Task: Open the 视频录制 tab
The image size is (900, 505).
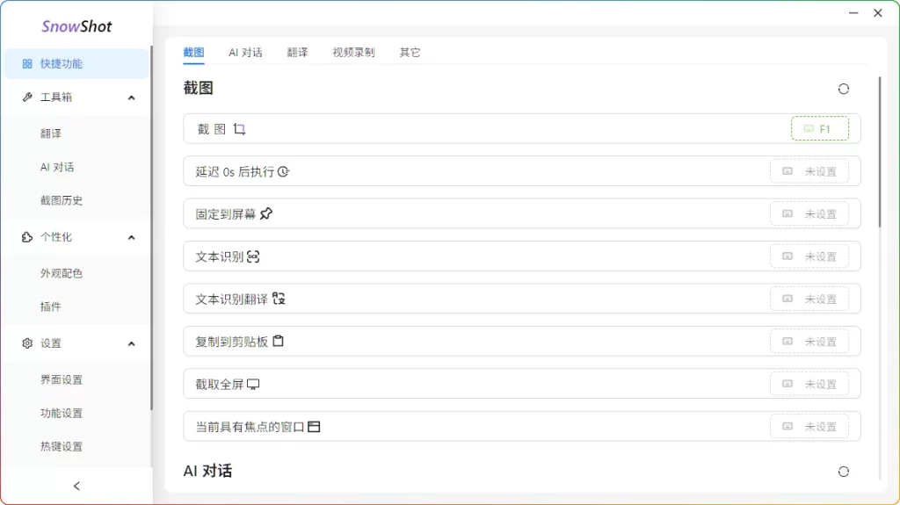Action: [x=353, y=52]
